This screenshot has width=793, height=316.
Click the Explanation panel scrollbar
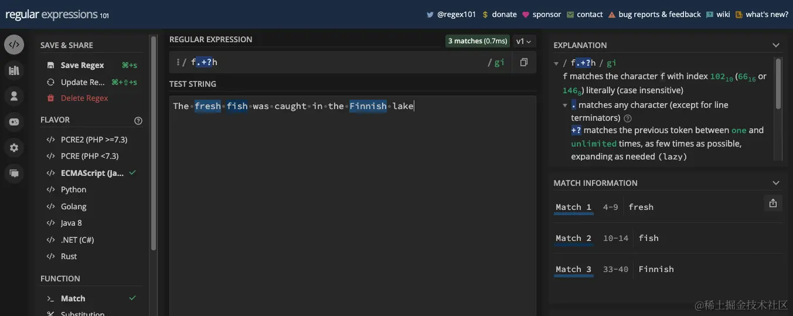(x=778, y=83)
